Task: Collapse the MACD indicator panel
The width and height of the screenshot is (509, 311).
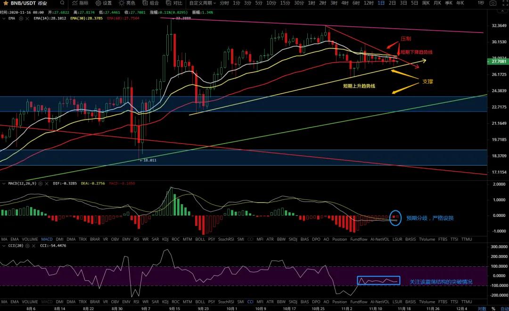Action: (4, 183)
